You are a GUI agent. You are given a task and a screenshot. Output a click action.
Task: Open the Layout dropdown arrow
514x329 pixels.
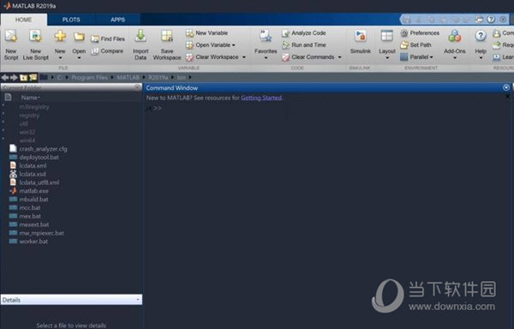click(x=387, y=58)
